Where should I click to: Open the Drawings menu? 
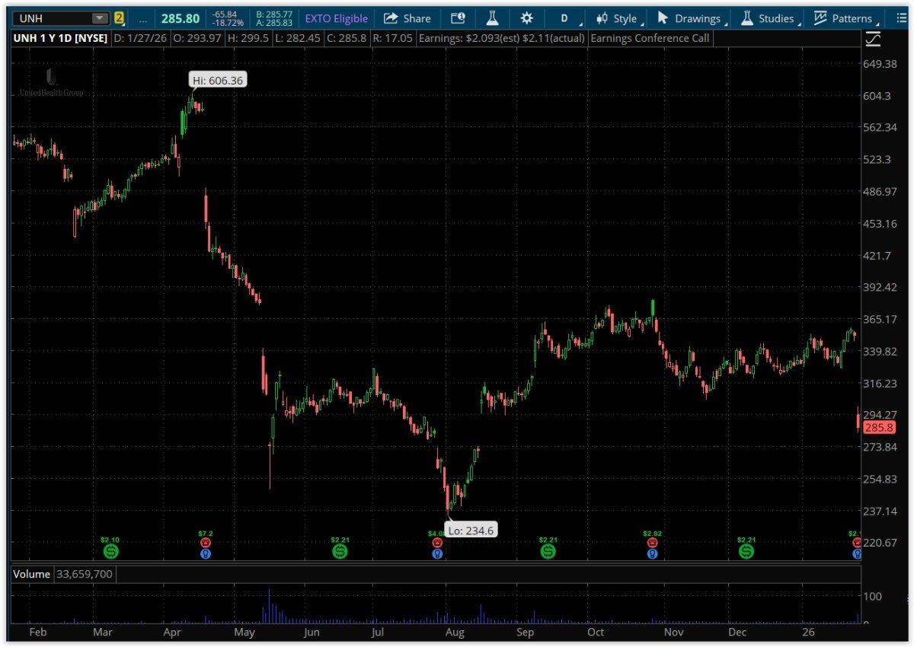coord(689,18)
